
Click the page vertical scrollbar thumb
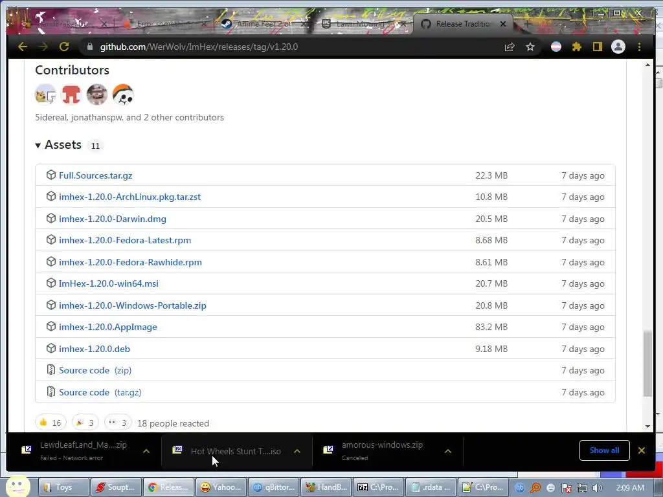(647, 364)
